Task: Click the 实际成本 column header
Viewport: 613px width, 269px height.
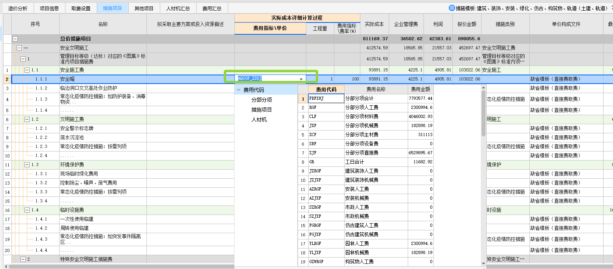Action: click(375, 24)
